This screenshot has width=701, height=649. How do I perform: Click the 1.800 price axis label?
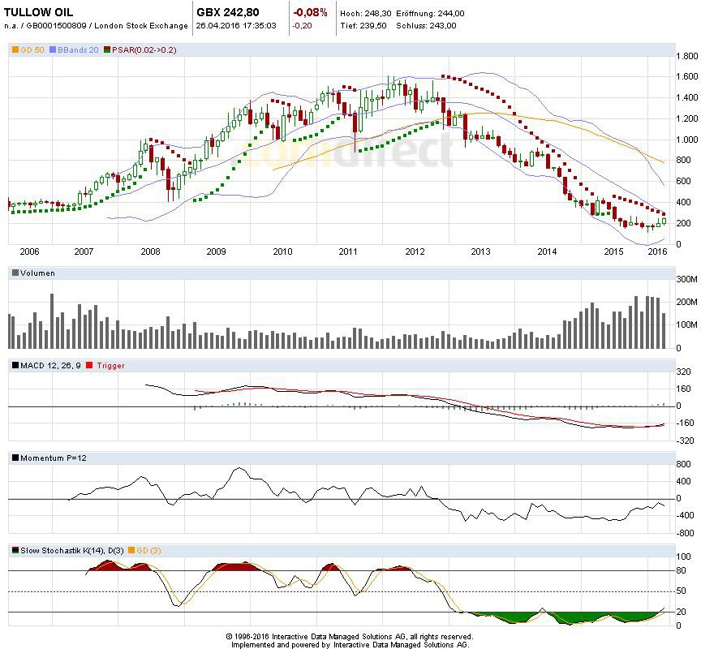pos(687,56)
